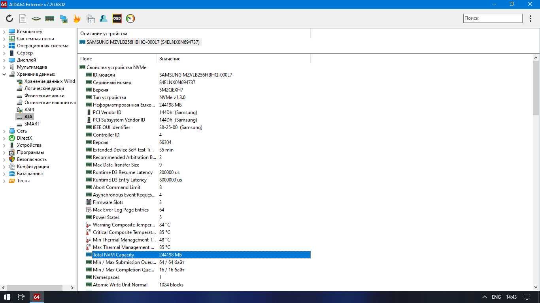The height and width of the screenshot is (303, 540).
Task: Select the Namespaces row
Action: (198, 277)
